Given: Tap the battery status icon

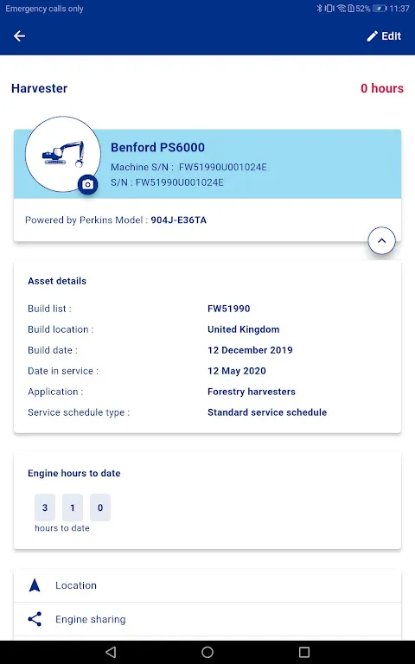Looking at the screenshot, I should pyautogui.click(x=380, y=9).
